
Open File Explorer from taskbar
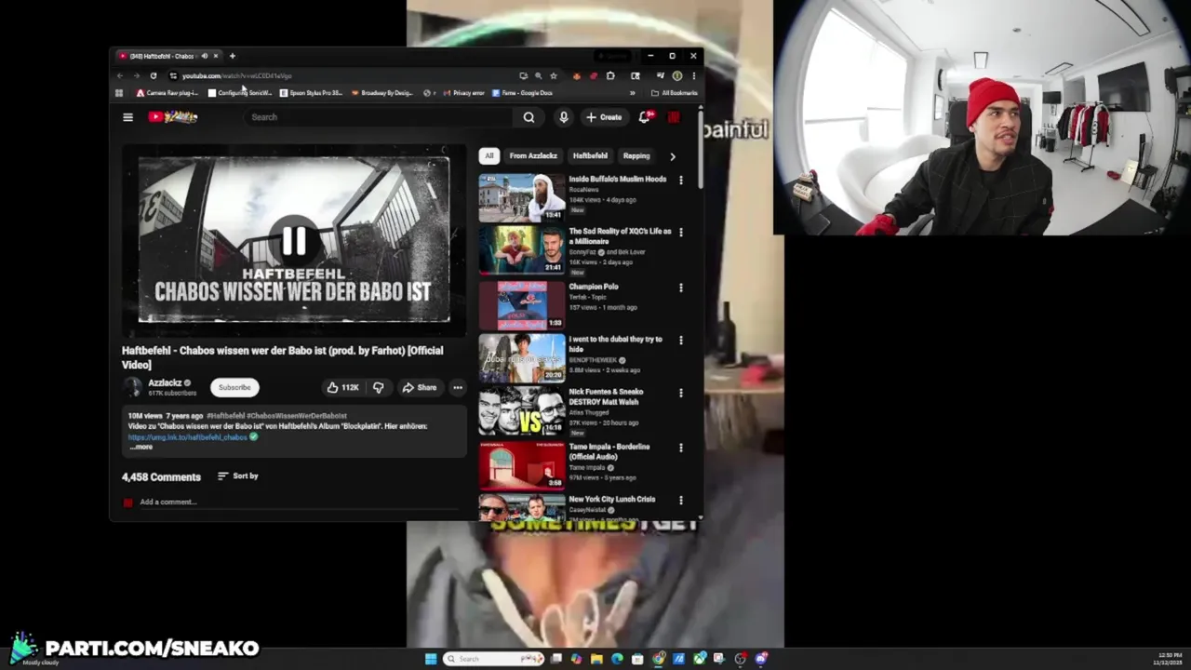pos(596,659)
